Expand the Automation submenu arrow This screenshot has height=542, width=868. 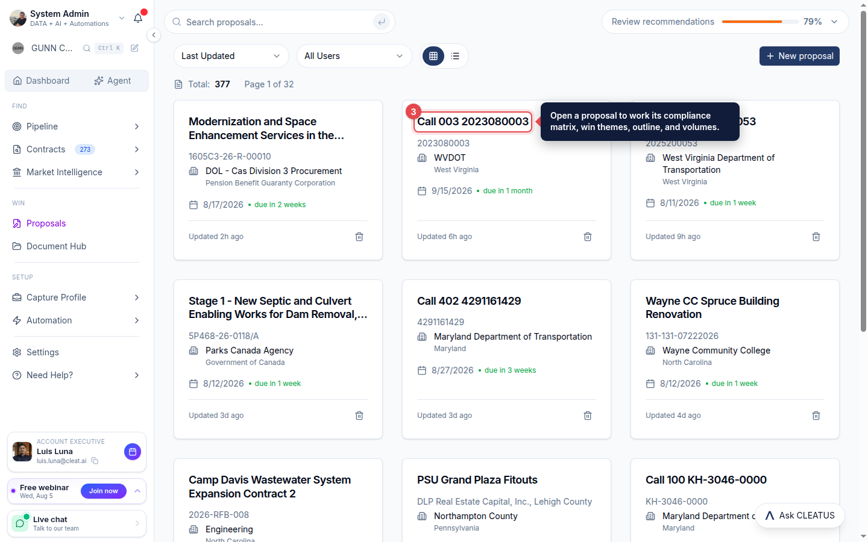click(137, 320)
